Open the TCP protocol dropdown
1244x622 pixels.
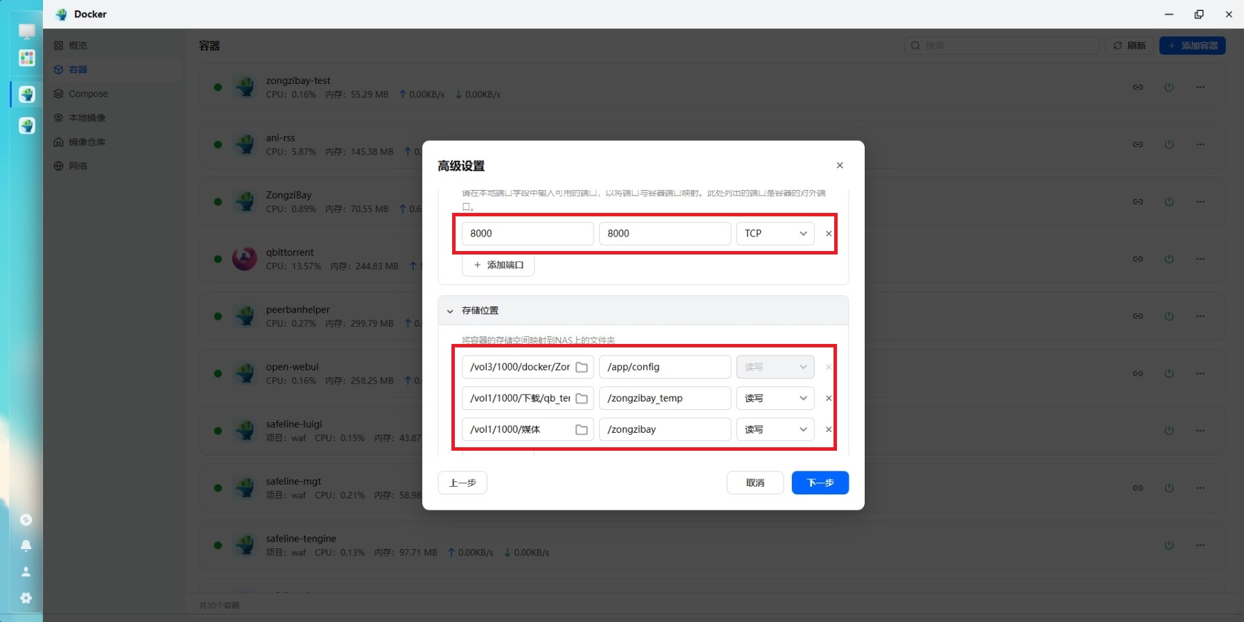pyautogui.click(x=775, y=234)
